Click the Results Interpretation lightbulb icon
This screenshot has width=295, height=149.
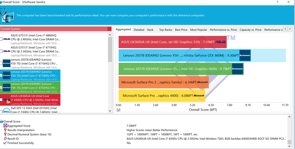pos(5,130)
